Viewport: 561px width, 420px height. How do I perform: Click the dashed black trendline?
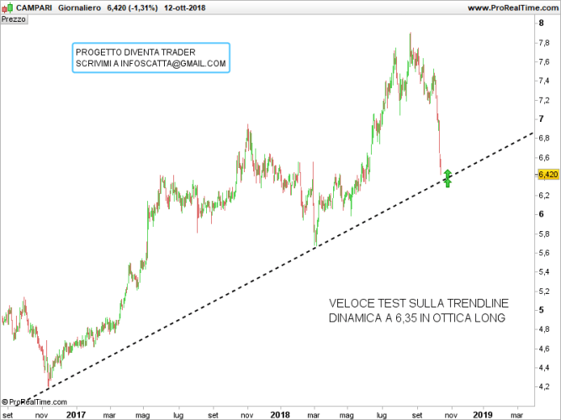tap(252, 276)
